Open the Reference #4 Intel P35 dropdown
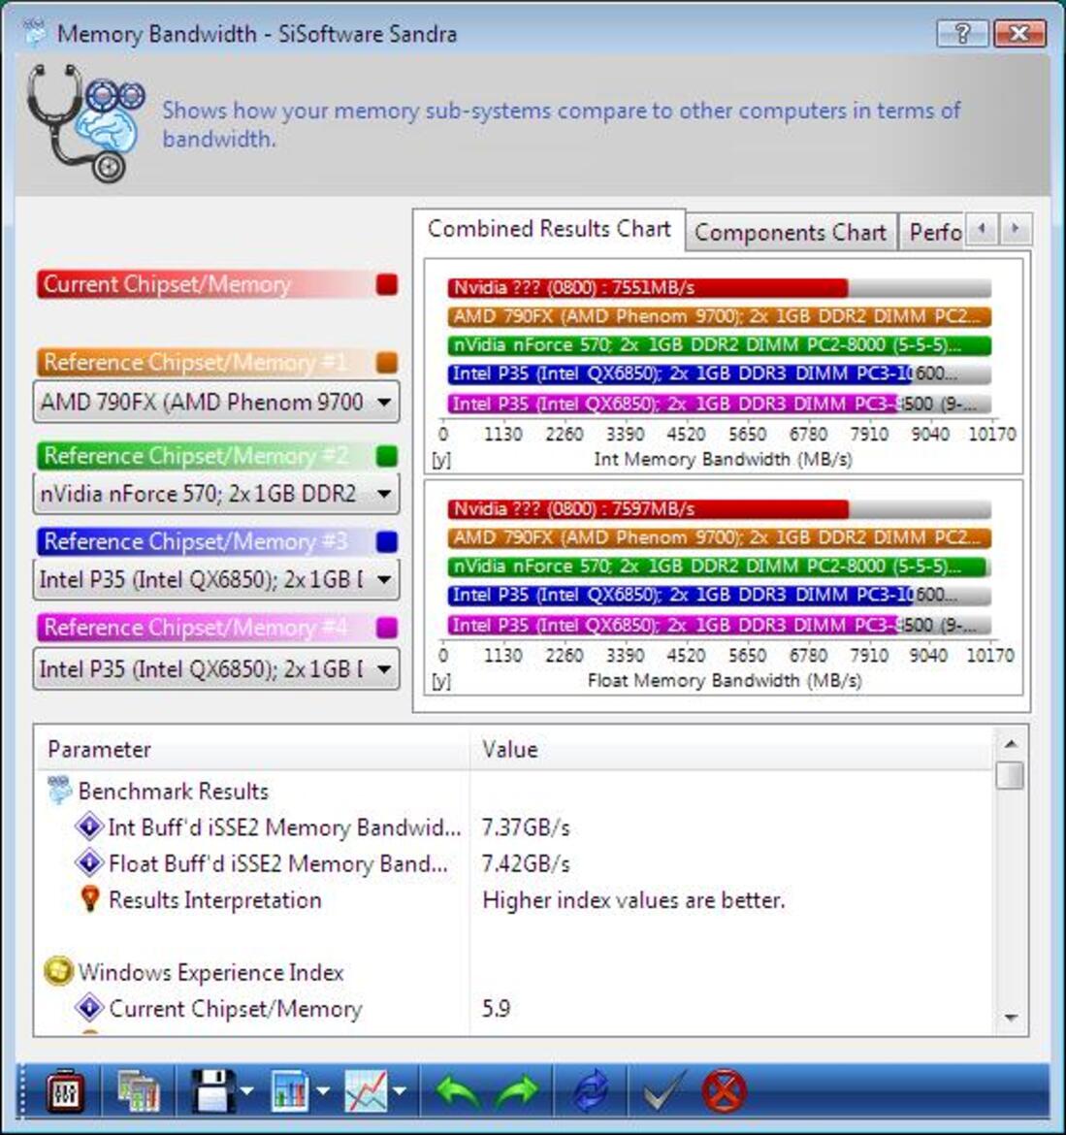Screen dimensions: 1066x1135 click(x=215, y=668)
